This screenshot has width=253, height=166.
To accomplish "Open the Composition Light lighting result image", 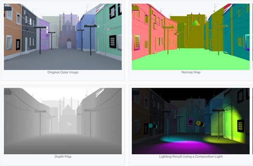I will click(x=191, y=121).
